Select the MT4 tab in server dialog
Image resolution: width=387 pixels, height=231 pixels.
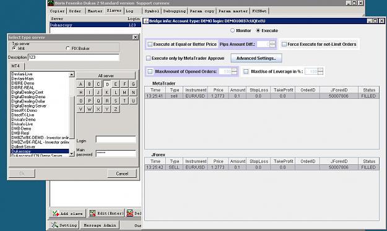pos(16,66)
